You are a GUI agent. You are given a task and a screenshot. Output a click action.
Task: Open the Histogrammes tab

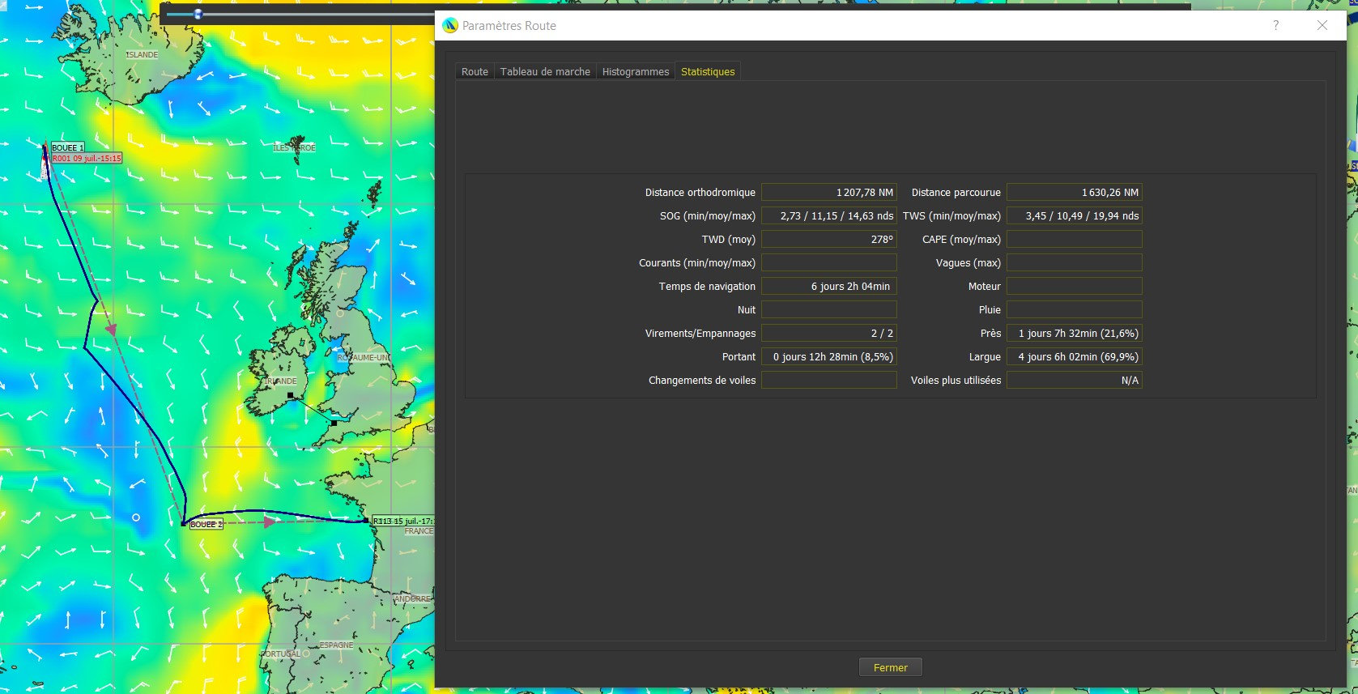(x=636, y=71)
